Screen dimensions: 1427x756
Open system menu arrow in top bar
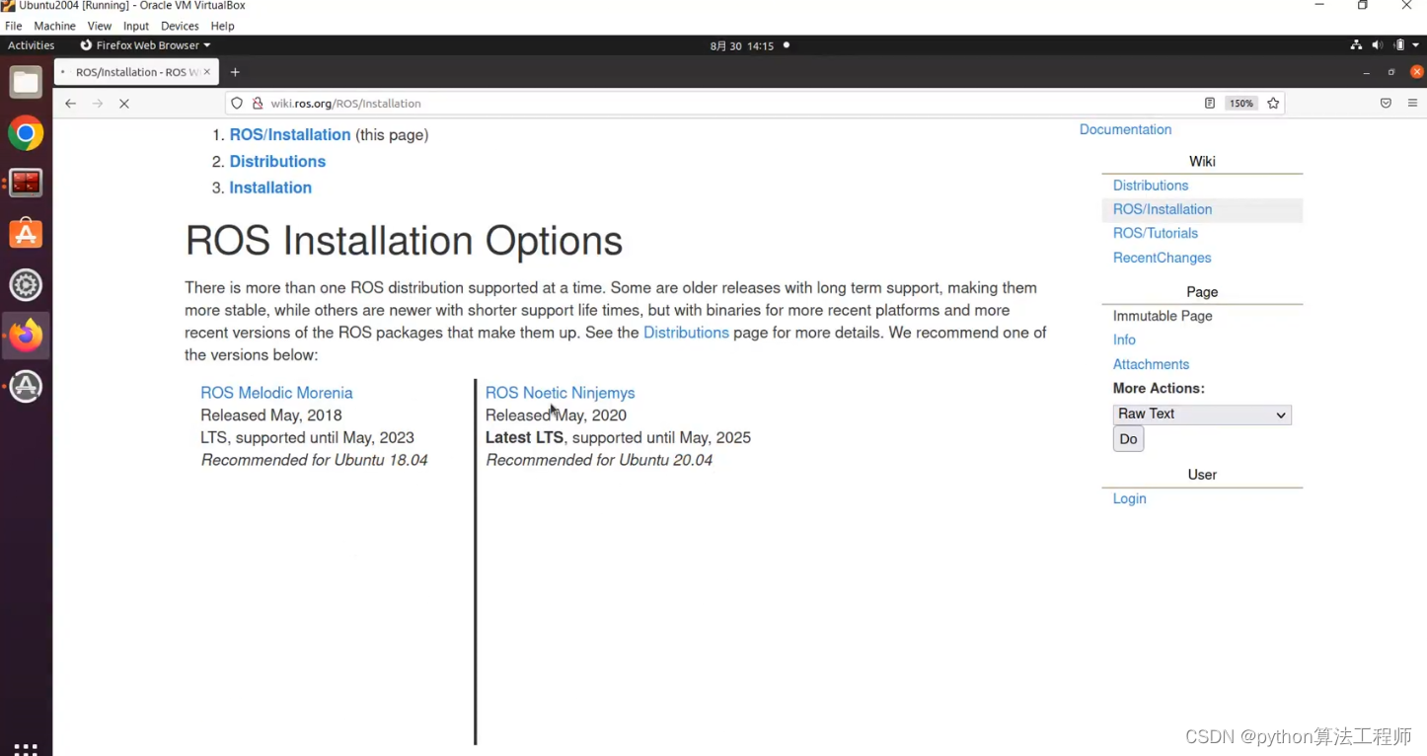pyautogui.click(x=1416, y=45)
